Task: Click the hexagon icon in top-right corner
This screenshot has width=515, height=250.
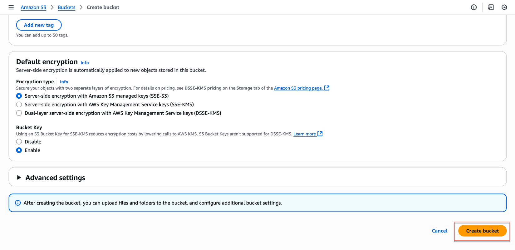Action: 504,7
